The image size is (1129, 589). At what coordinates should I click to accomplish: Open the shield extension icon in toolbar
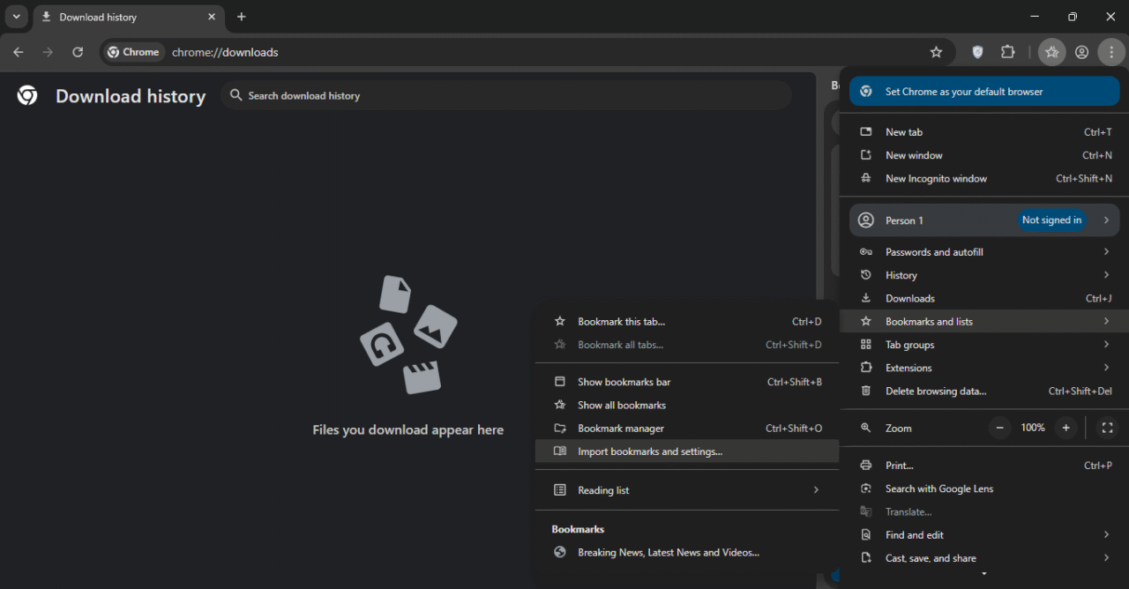(x=977, y=52)
